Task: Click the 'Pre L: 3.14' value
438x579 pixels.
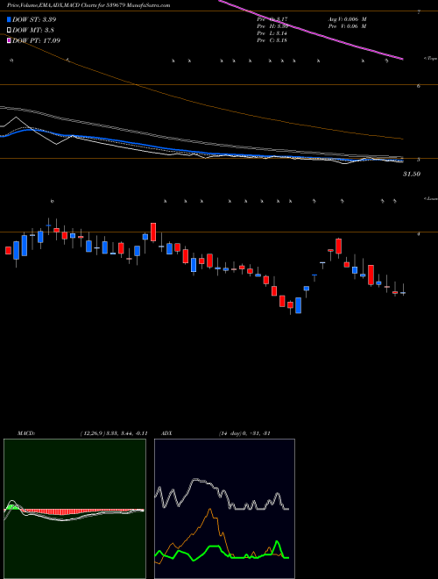Action: 273,33
